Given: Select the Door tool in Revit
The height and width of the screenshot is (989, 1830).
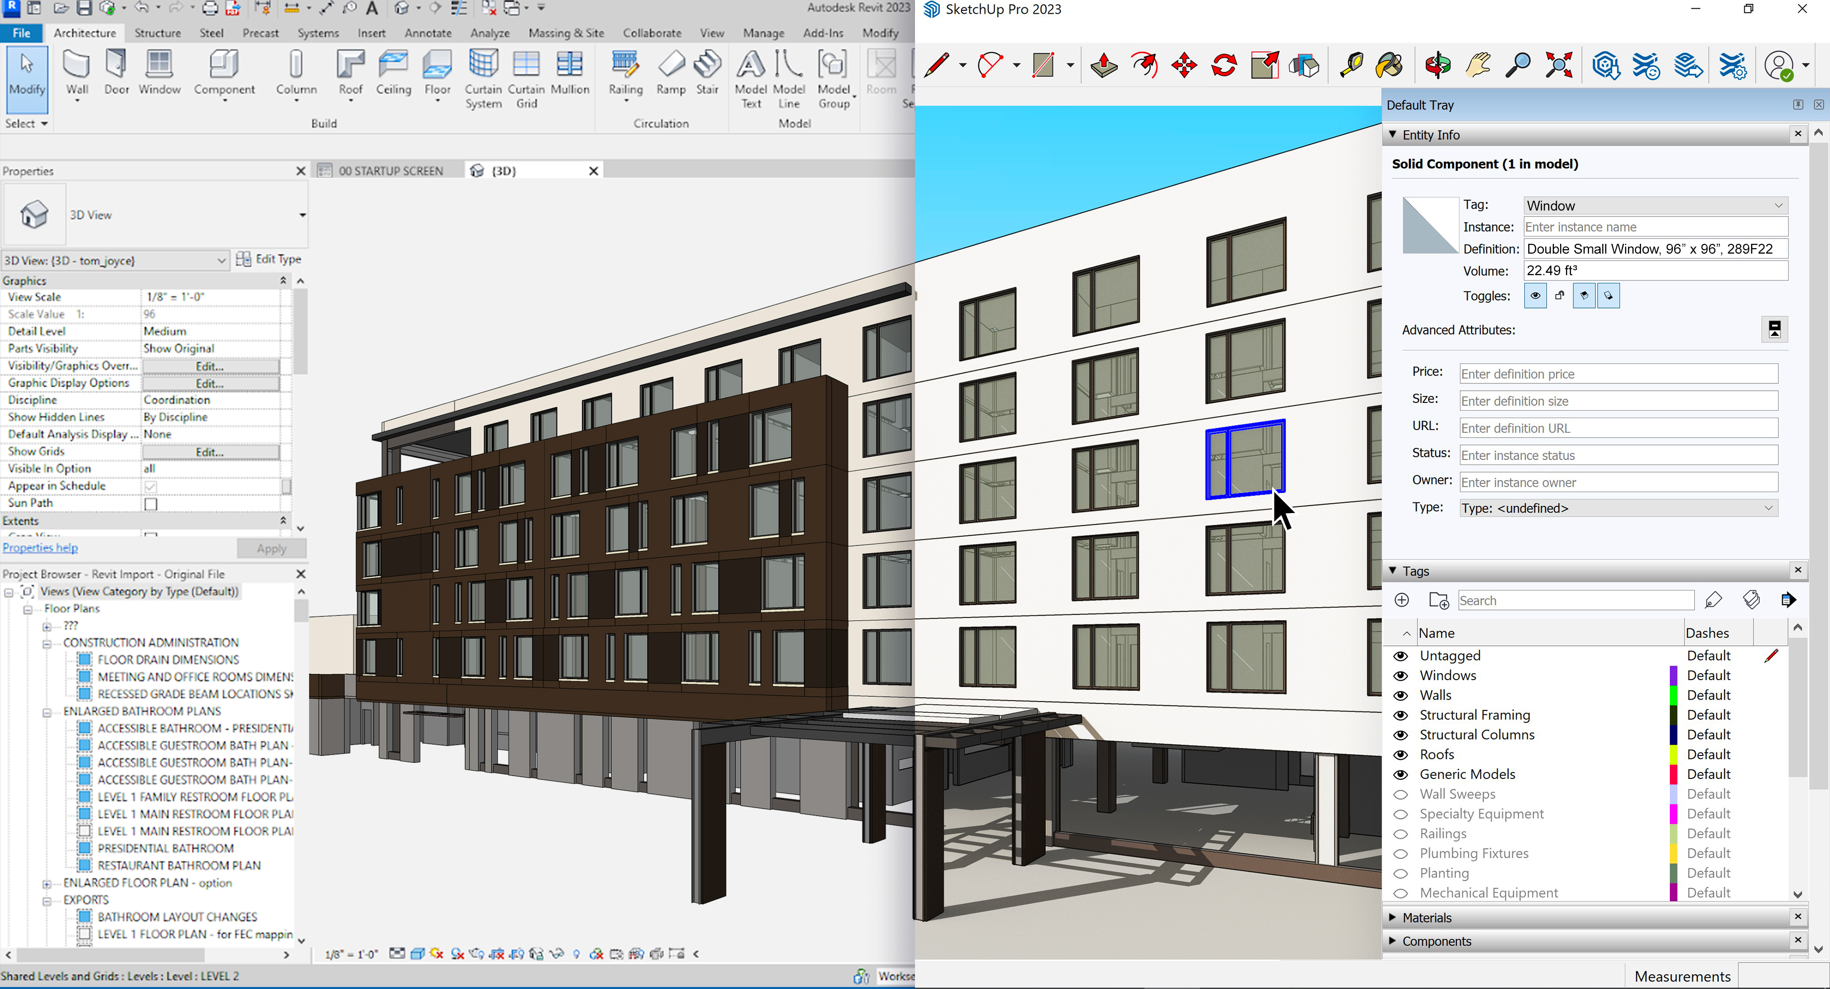Looking at the screenshot, I should click(x=117, y=71).
